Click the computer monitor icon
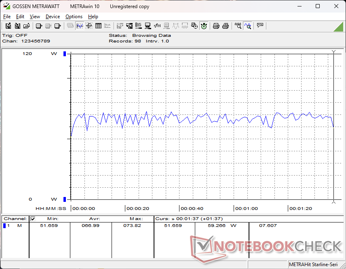Viewport: 346px width, 269px height. pyautogui.click(x=148, y=26)
